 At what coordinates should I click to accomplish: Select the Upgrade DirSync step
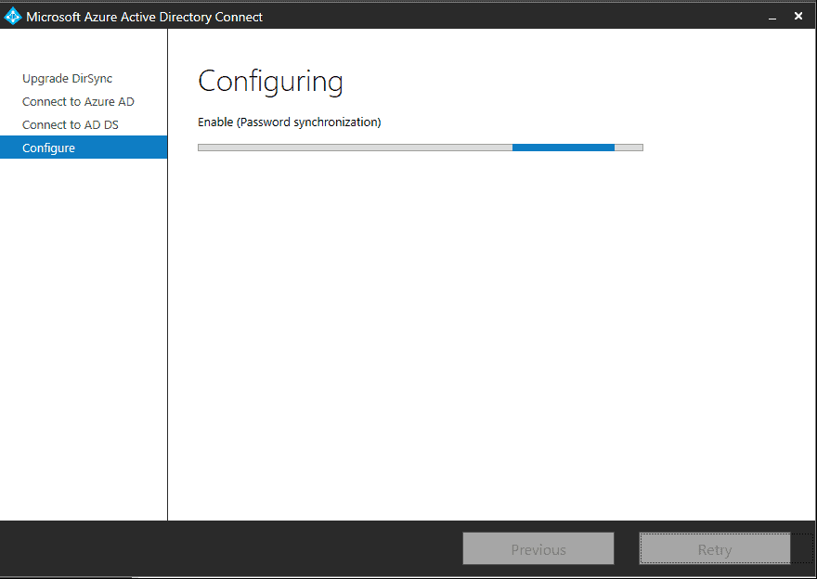coord(67,79)
